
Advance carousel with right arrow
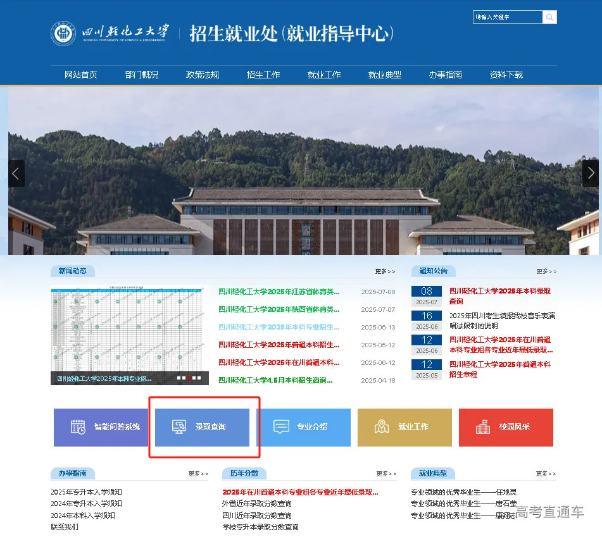[591, 173]
